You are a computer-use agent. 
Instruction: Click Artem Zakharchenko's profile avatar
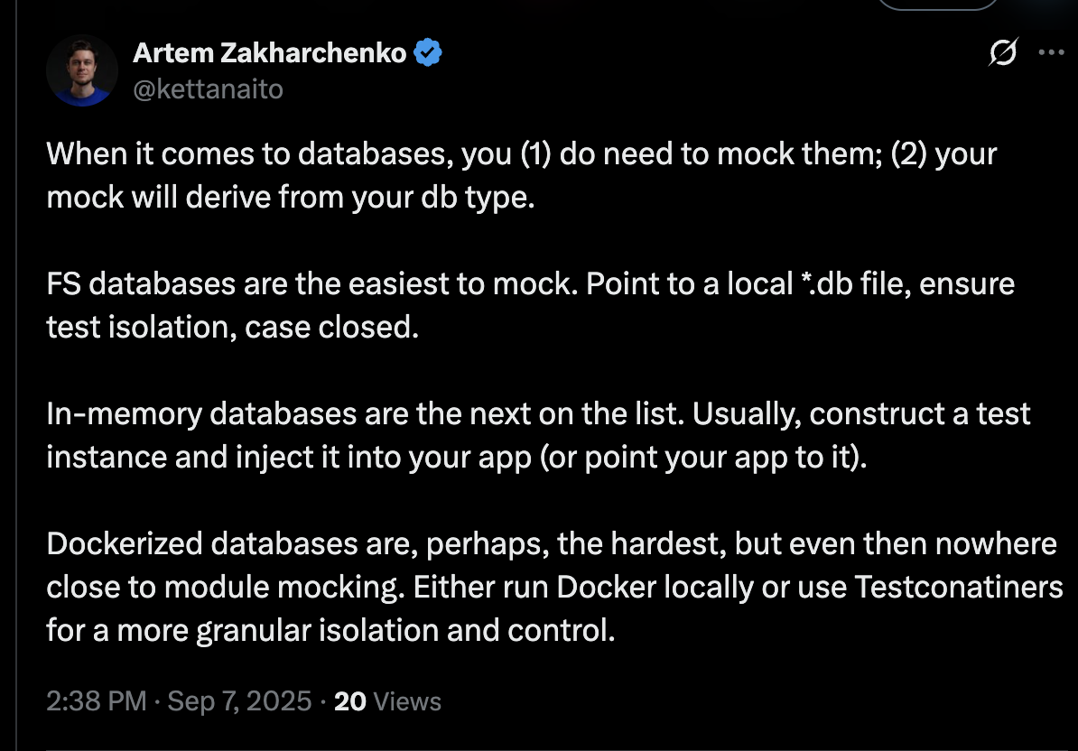pos(83,70)
